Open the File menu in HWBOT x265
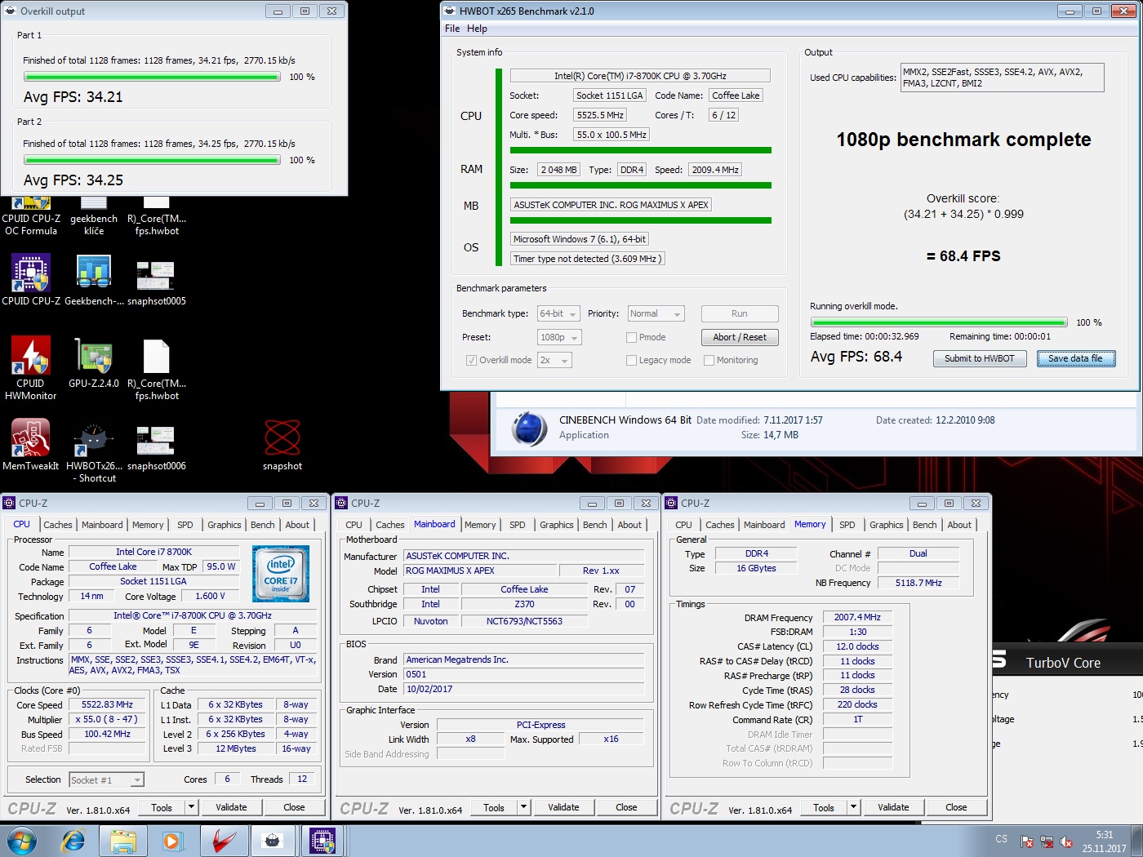This screenshot has width=1143, height=857. [x=452, y=29]
